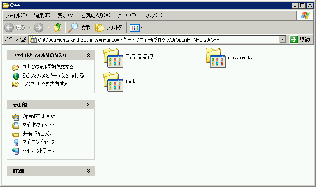Viewport: 316px width, 187px height.
Task: Go to OpenRTM-aist in その他
Action: tap(39, 116)
